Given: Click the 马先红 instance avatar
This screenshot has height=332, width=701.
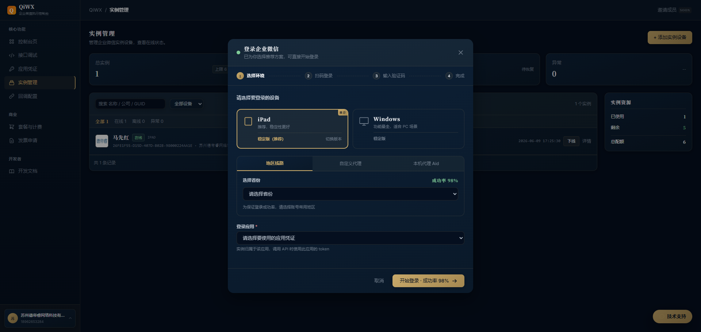Looking at the screenshot, I should (102, 141).
